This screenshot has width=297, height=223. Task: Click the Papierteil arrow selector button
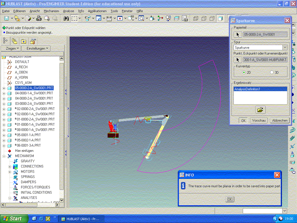coord(238,35)
